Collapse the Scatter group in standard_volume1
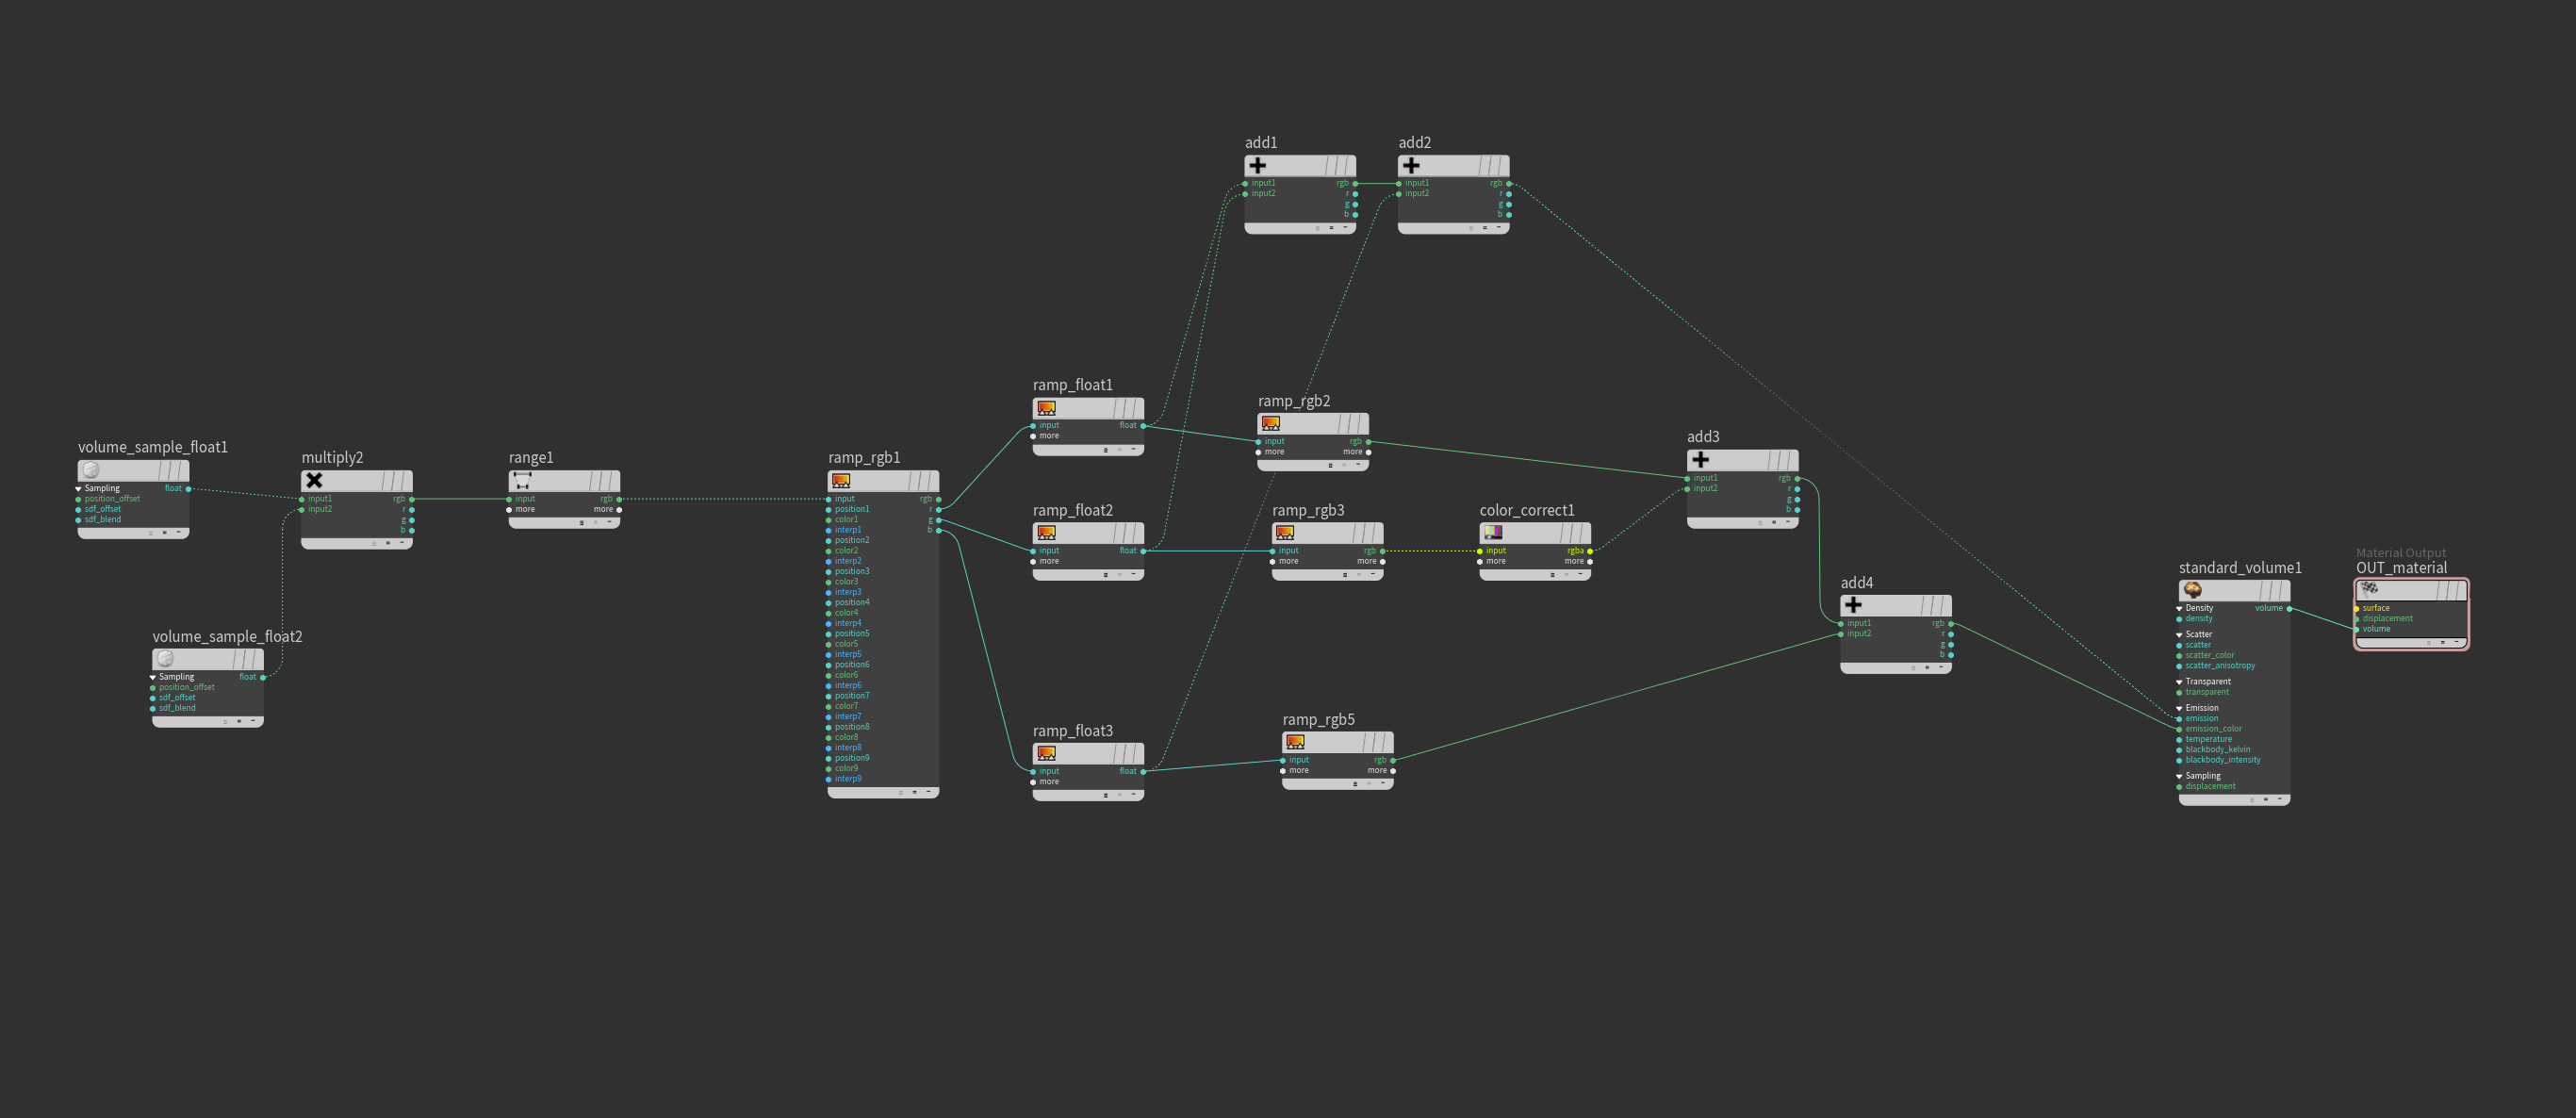This screenshot has width=2576, height=1118. click(x=2179, y=635)
